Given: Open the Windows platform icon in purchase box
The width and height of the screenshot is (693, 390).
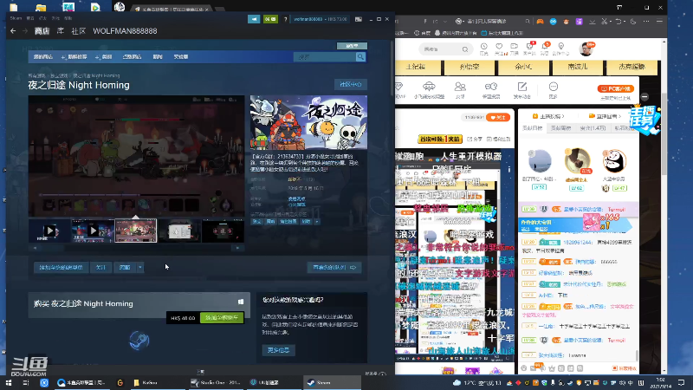Looking at the screenshot, I should pos(241,302).
